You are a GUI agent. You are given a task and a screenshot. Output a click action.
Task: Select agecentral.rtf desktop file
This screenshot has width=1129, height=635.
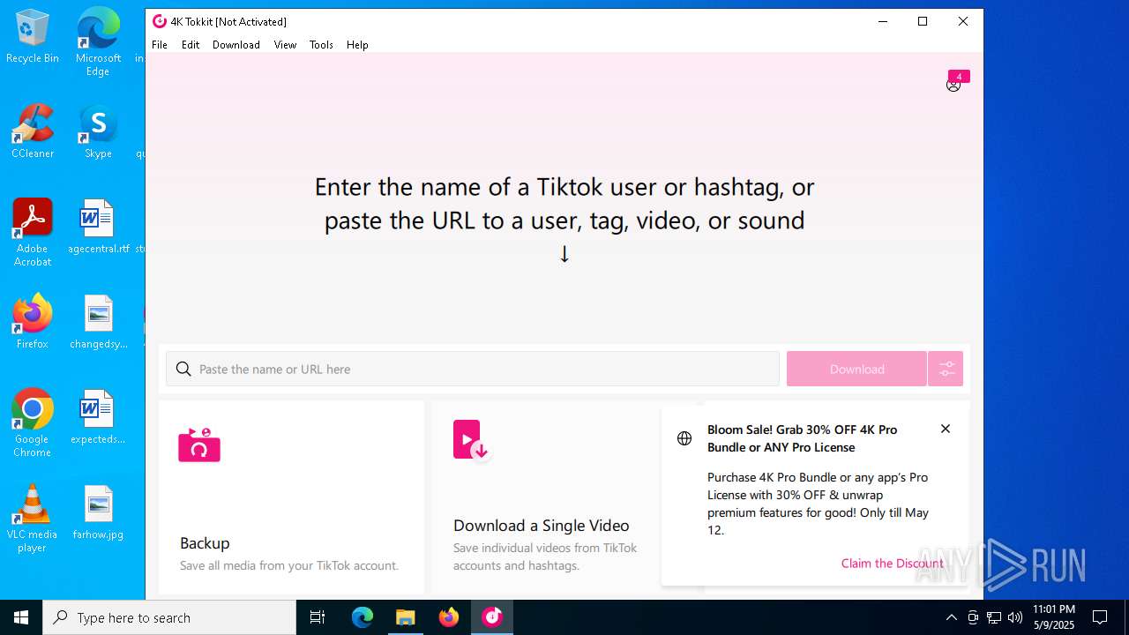(x=98, y=227)
